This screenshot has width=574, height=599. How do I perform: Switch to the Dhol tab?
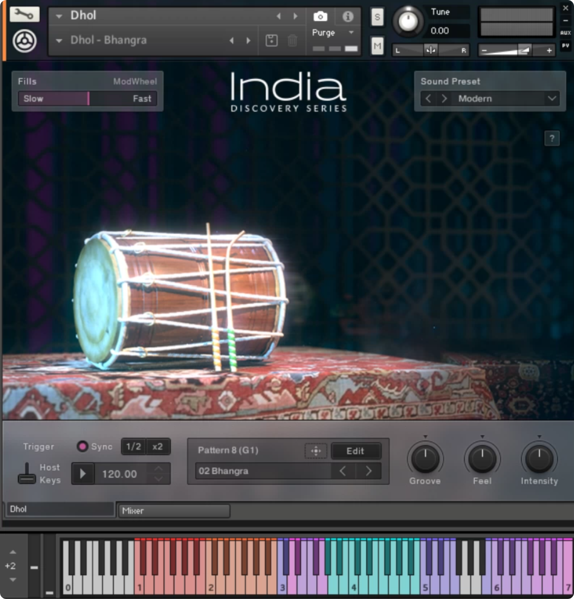coord(60,509)
